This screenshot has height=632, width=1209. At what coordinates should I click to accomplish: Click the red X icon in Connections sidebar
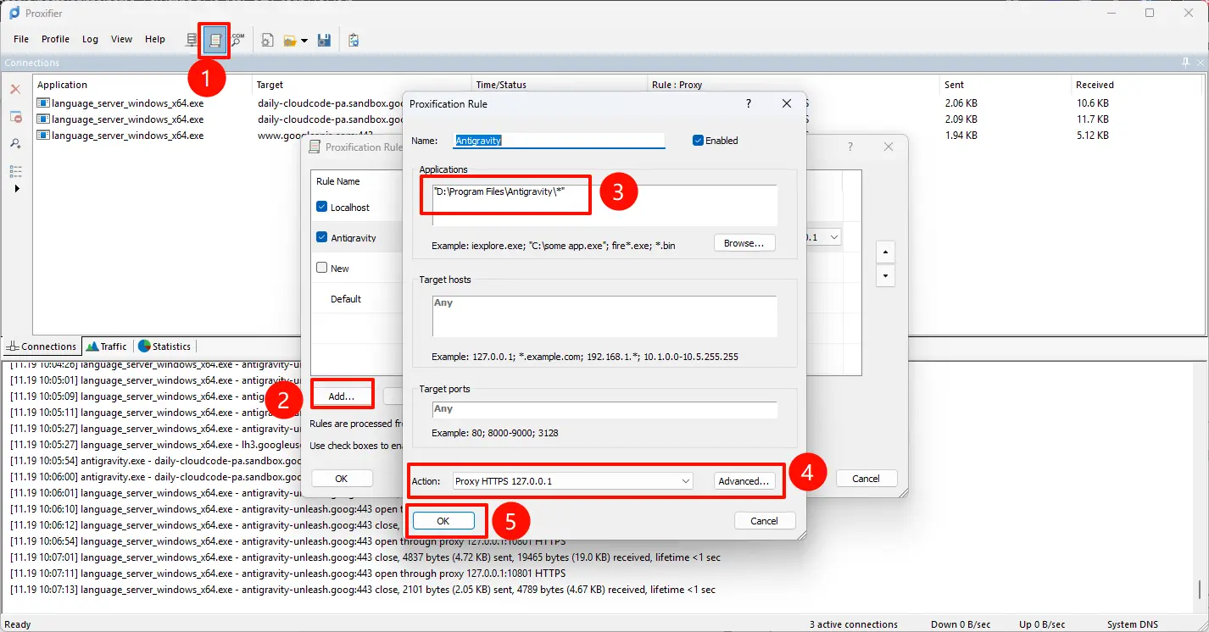pyautogui.click(x=15, y=89)
